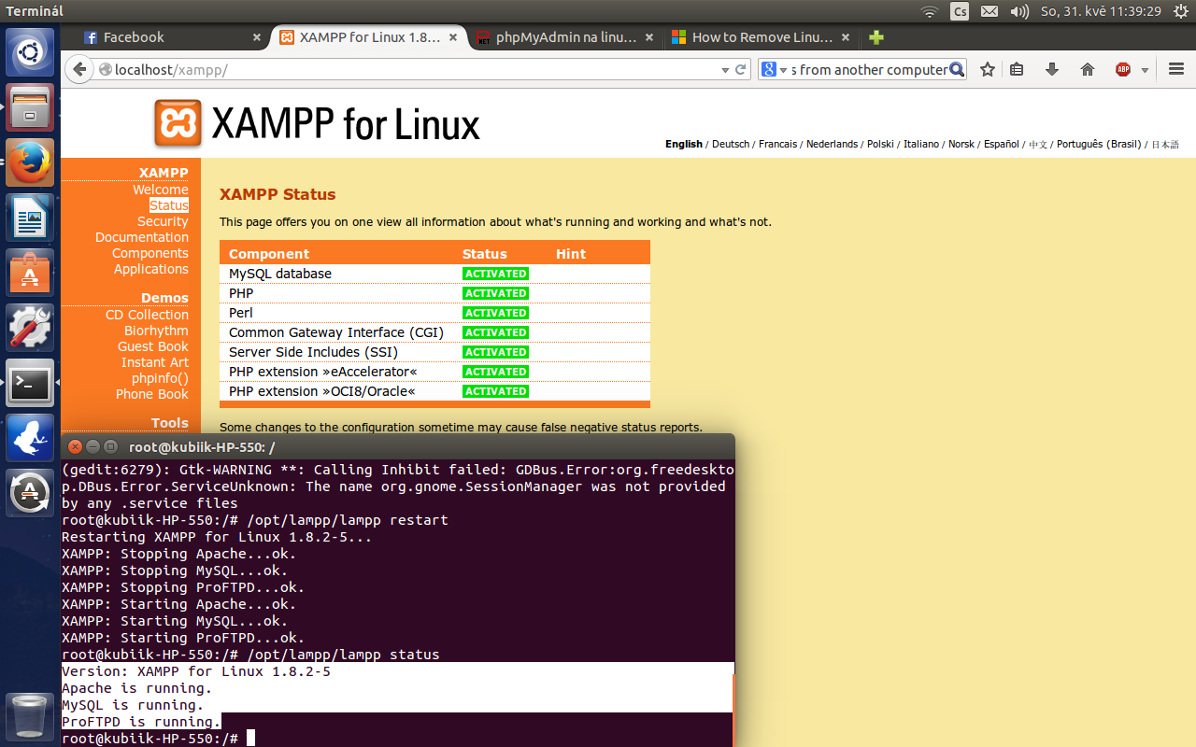Open System Settings from the launcher
Image resolution: width=1196 pixels, height=747 pixels.
31,328
